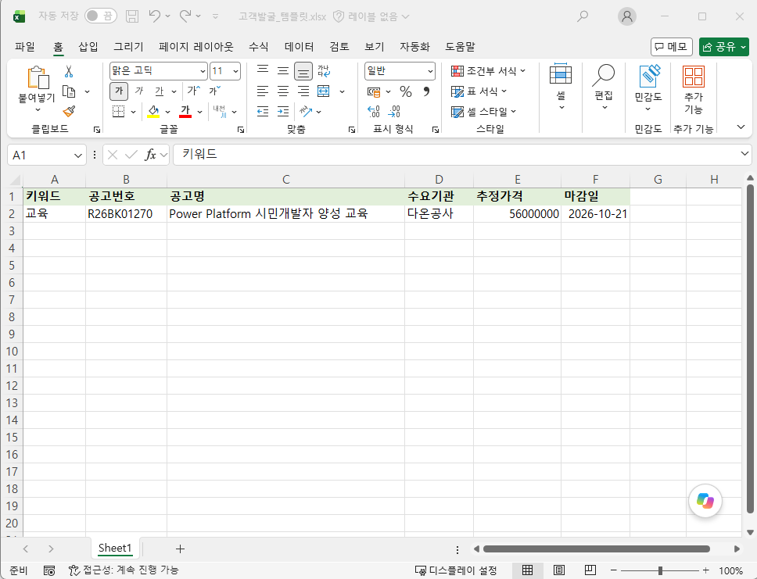Click accessibility status 접근성: 계속 진행 가능
757x579 pixels.
click(x=124, y=570)
